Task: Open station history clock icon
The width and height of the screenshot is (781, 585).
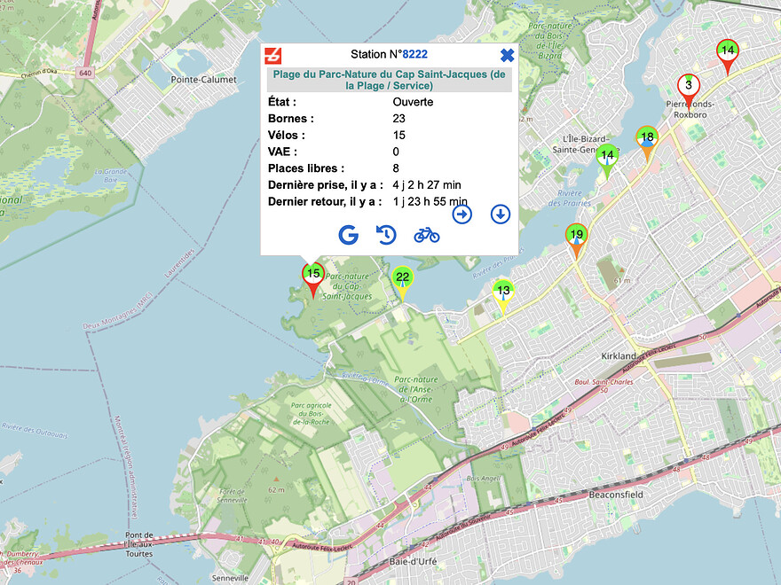Action: (386, 235)
